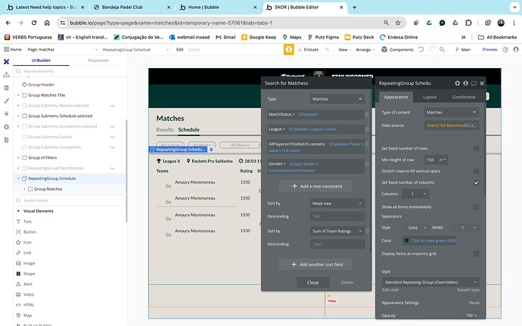The width and height of the screenshot is (522, 326).
Task: Collapse the Visual Elements section
Action: point(18,211)
